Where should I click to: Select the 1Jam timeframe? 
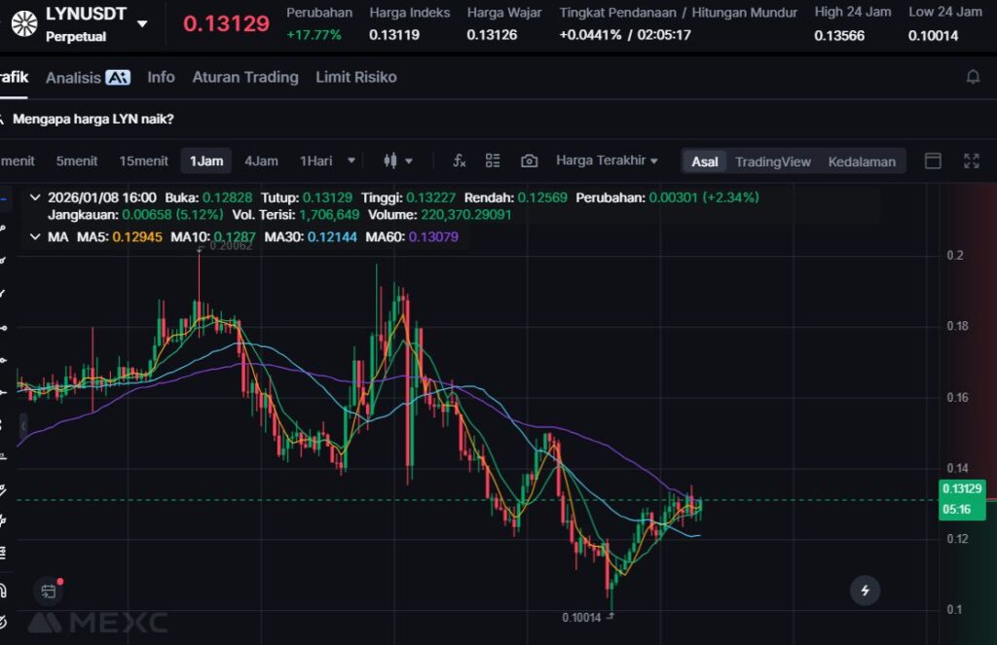click(206, 161)
